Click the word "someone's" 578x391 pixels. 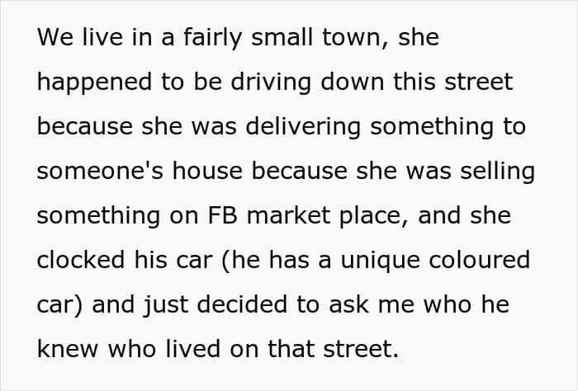click(100, 171)
